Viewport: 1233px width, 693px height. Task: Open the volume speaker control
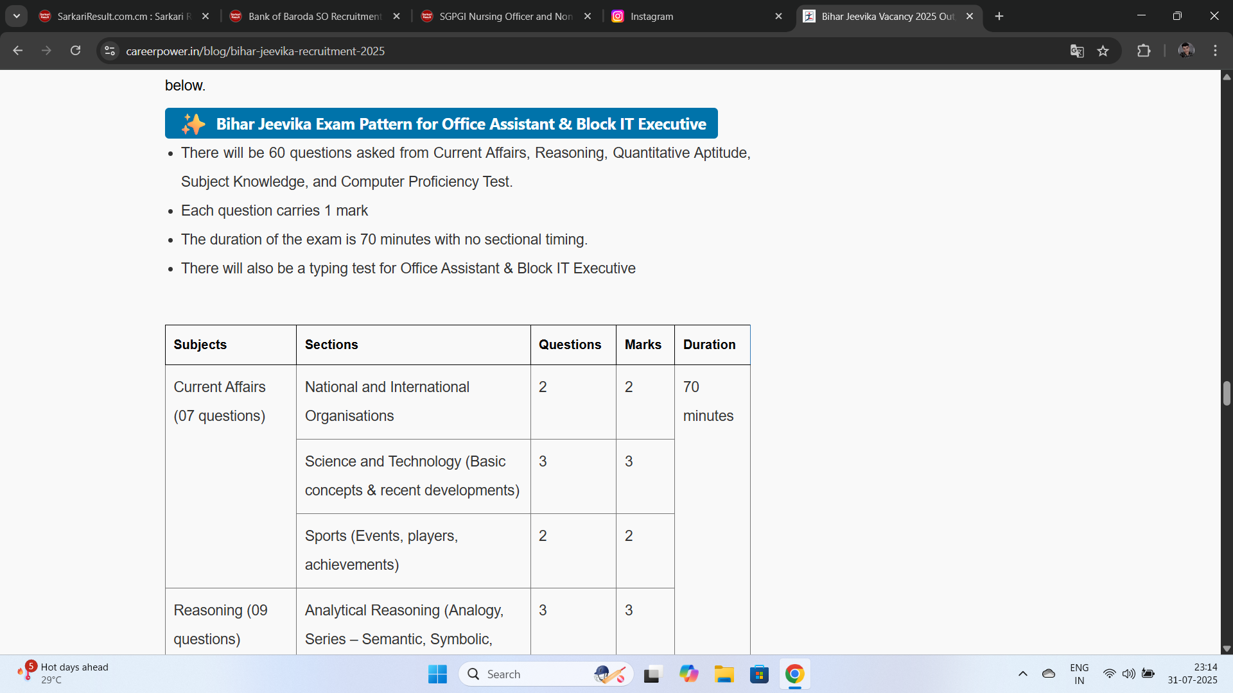pyautogui.click(x=1128, y=674)
